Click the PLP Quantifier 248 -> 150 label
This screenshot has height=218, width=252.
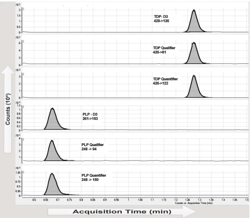coord(94,178)
